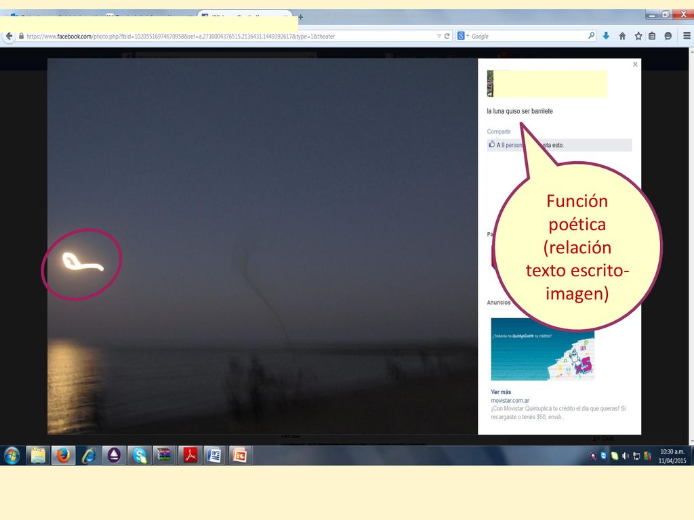The width and height of the screenshot is (694, 520).
Task: Open the Firefox hamburger menu
Action: coord(687,37)
